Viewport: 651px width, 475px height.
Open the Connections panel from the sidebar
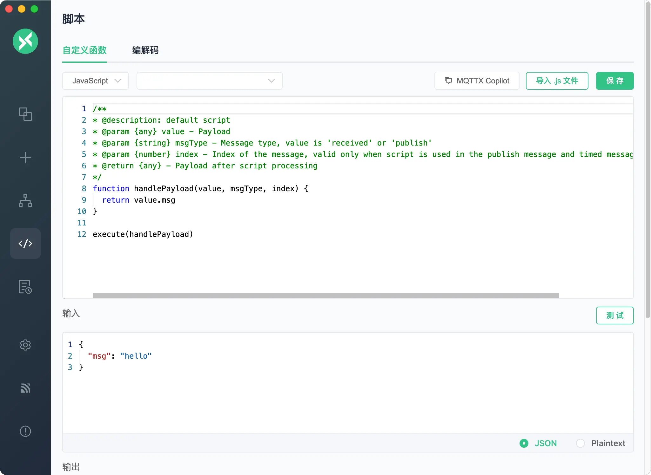(25, 114)
